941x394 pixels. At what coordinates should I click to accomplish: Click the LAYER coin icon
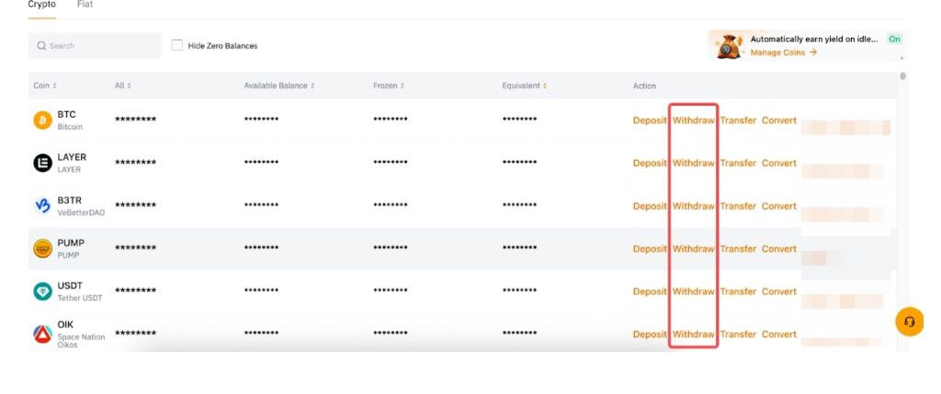(42, 163)
